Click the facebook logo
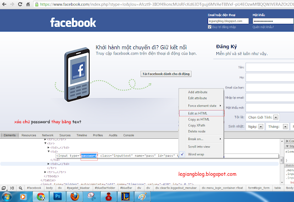294x202 pixels. click(x=73, y=22)
